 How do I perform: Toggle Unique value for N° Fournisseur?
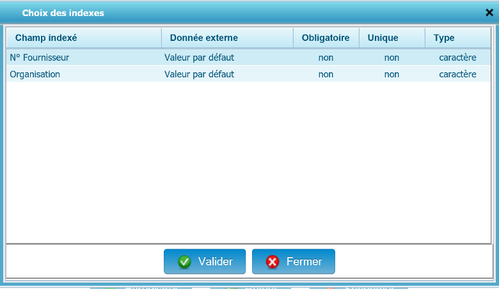click(392, 58)
